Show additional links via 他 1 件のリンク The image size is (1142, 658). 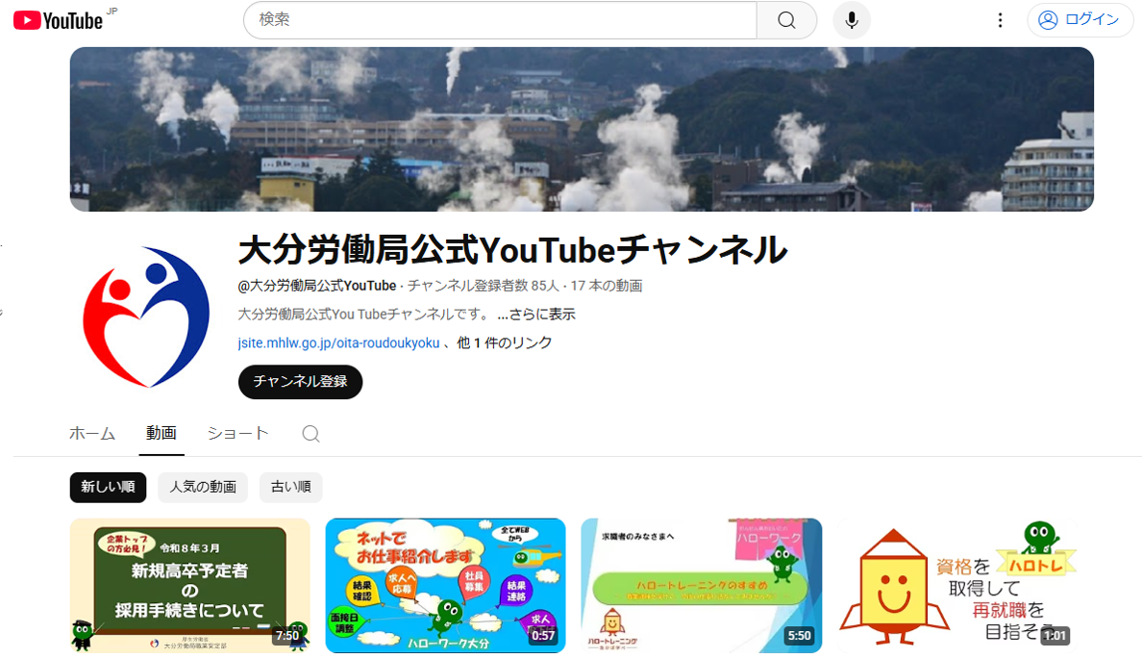(504, 342)
